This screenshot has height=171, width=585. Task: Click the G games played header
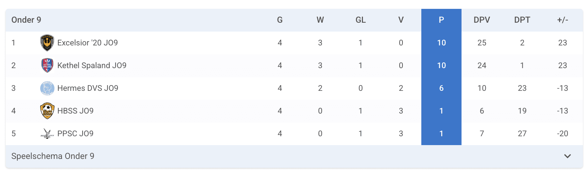point(280,20)
